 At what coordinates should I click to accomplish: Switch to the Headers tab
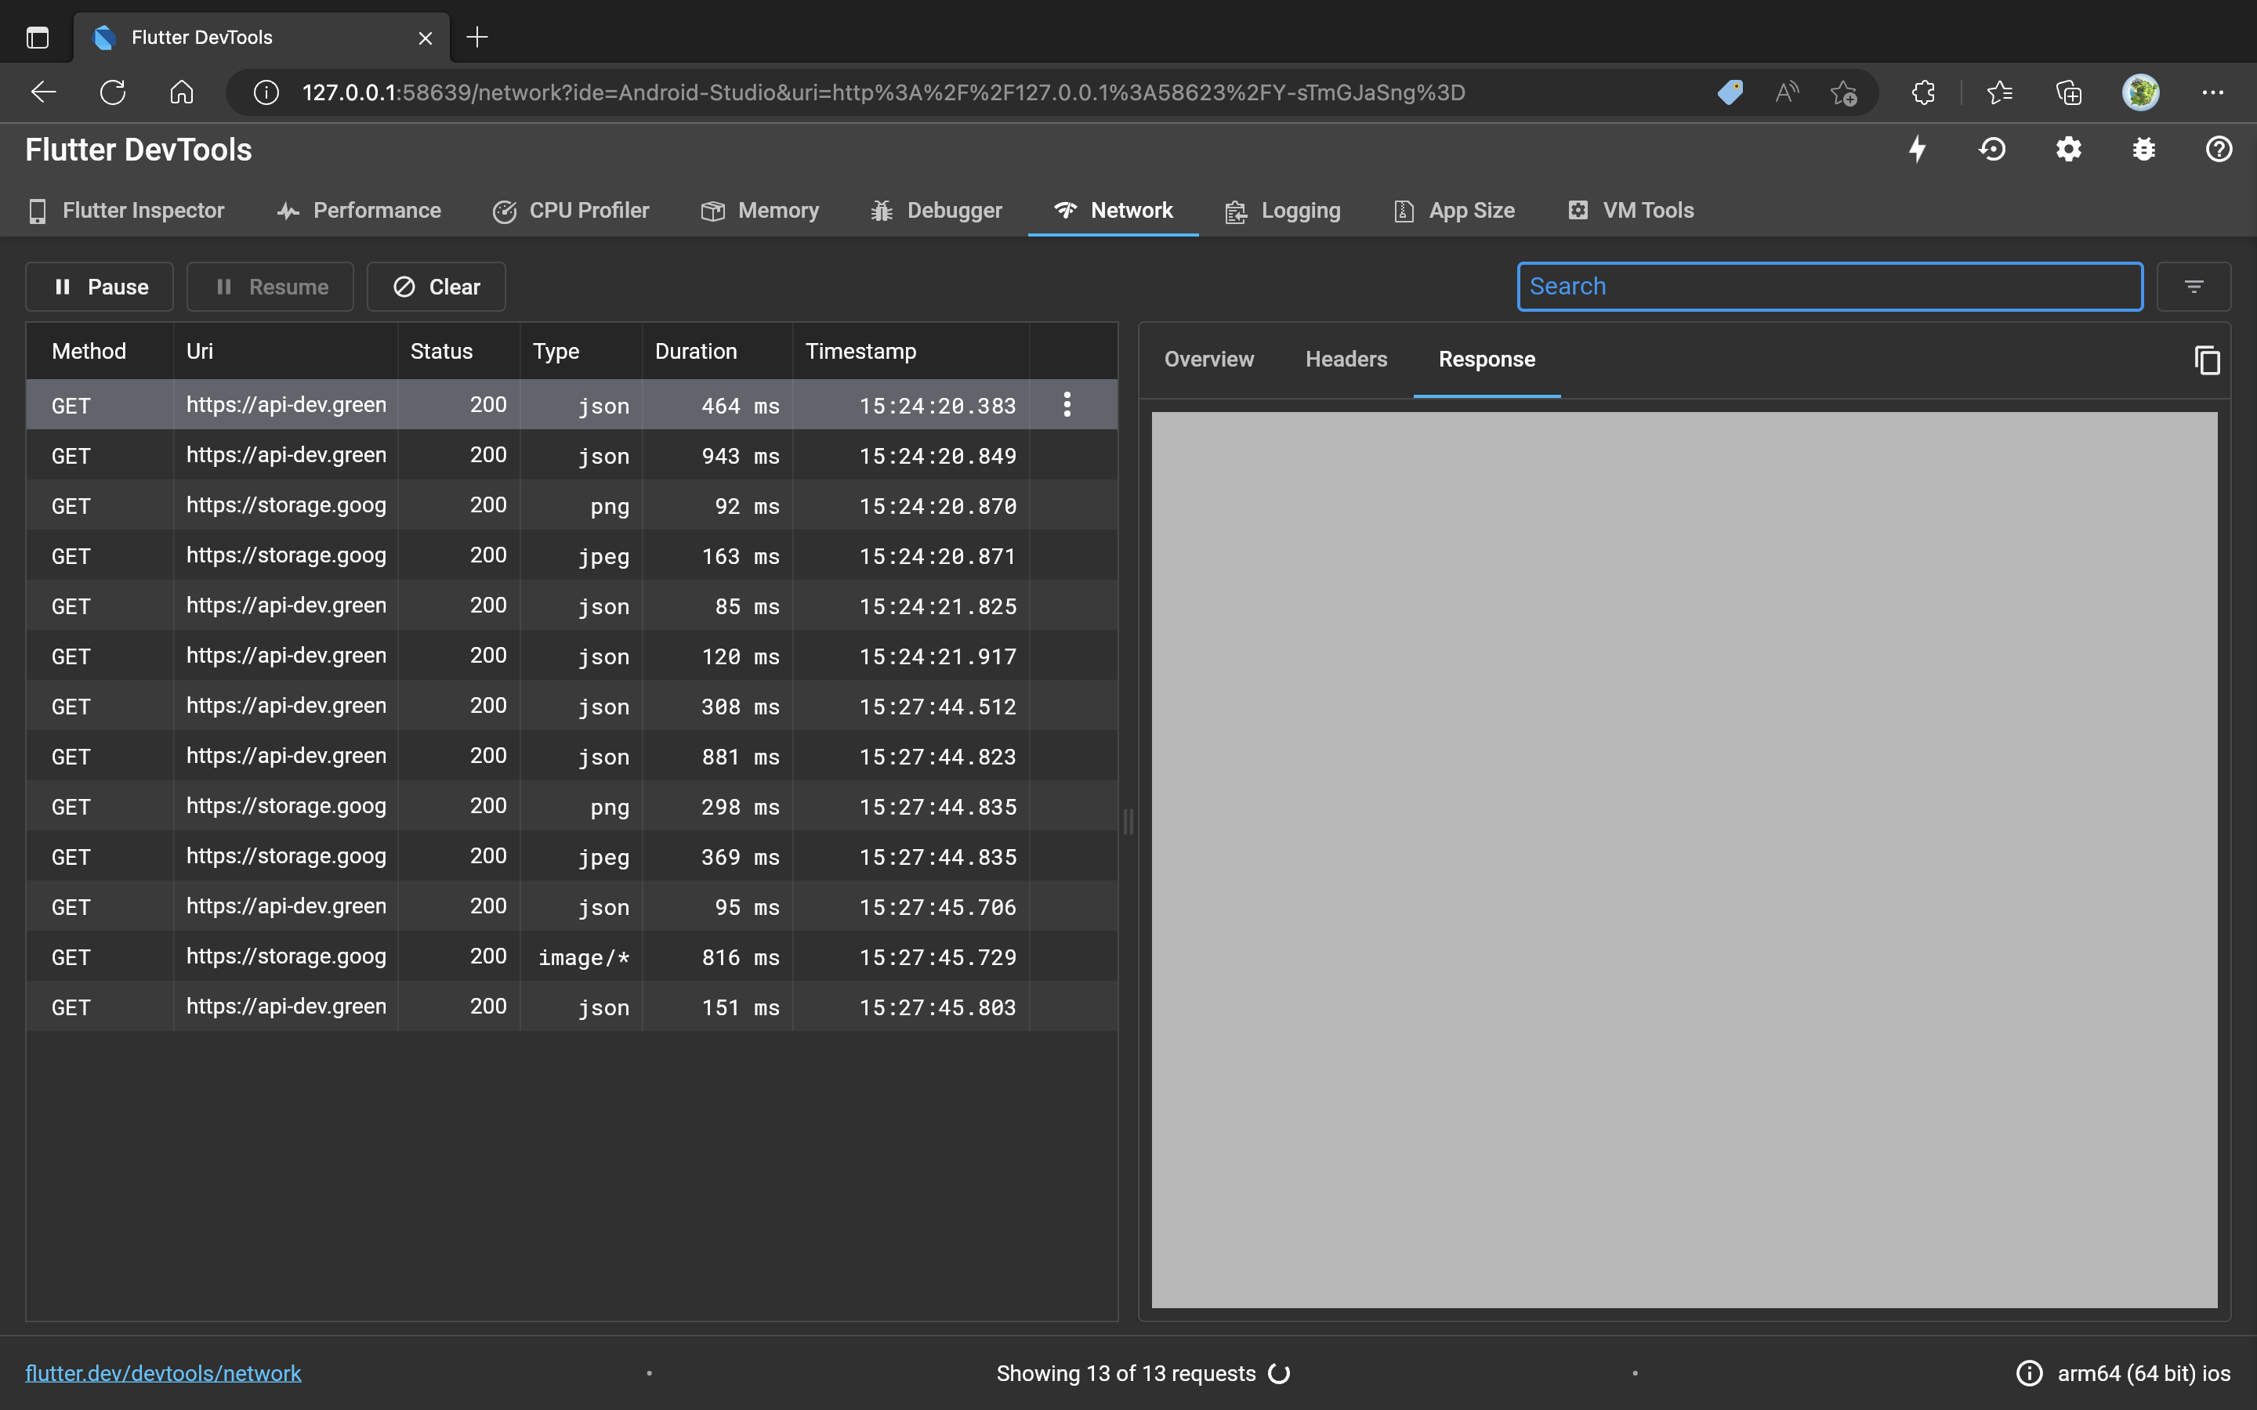(x=1346, y=359)
